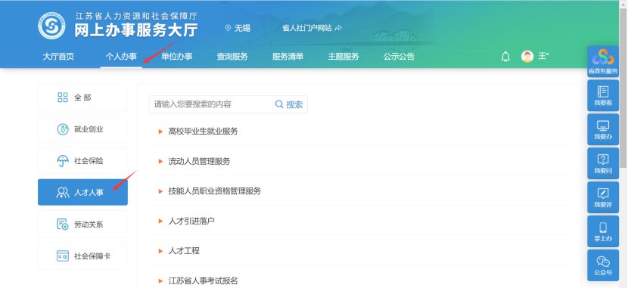
Task: Expand 流动人员管理服务 section
Action: (359, 161)
